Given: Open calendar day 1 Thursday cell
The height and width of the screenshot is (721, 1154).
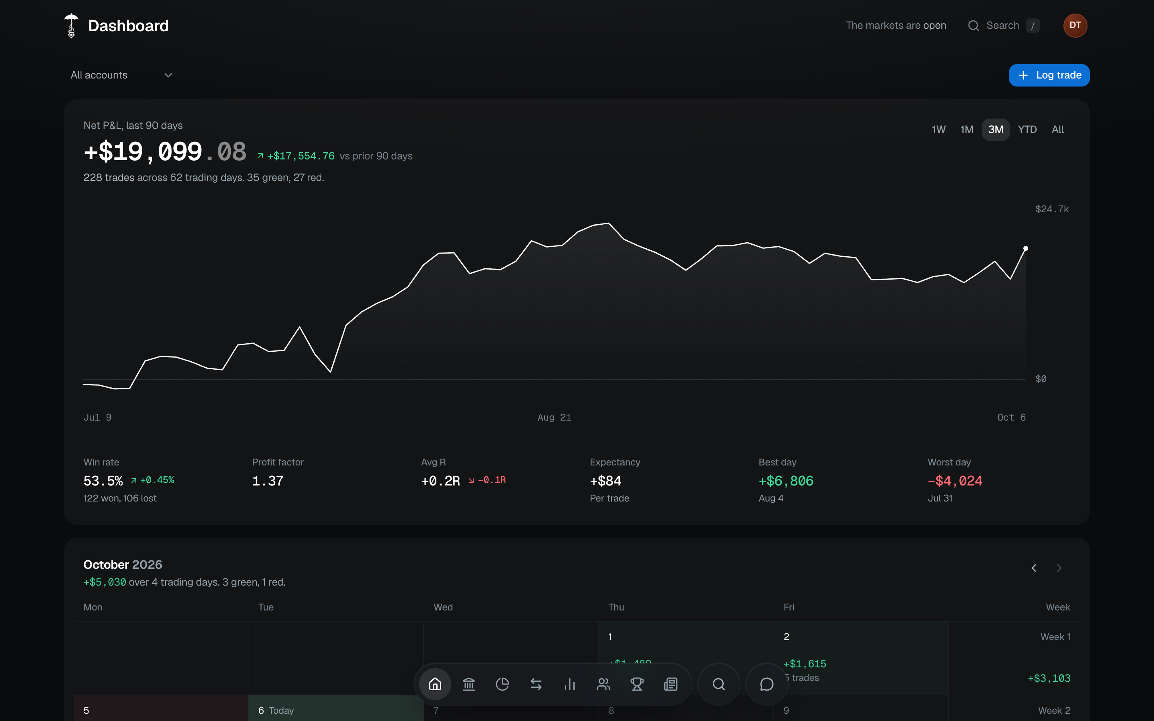Looking at the screenshot, I should point(685,658).
